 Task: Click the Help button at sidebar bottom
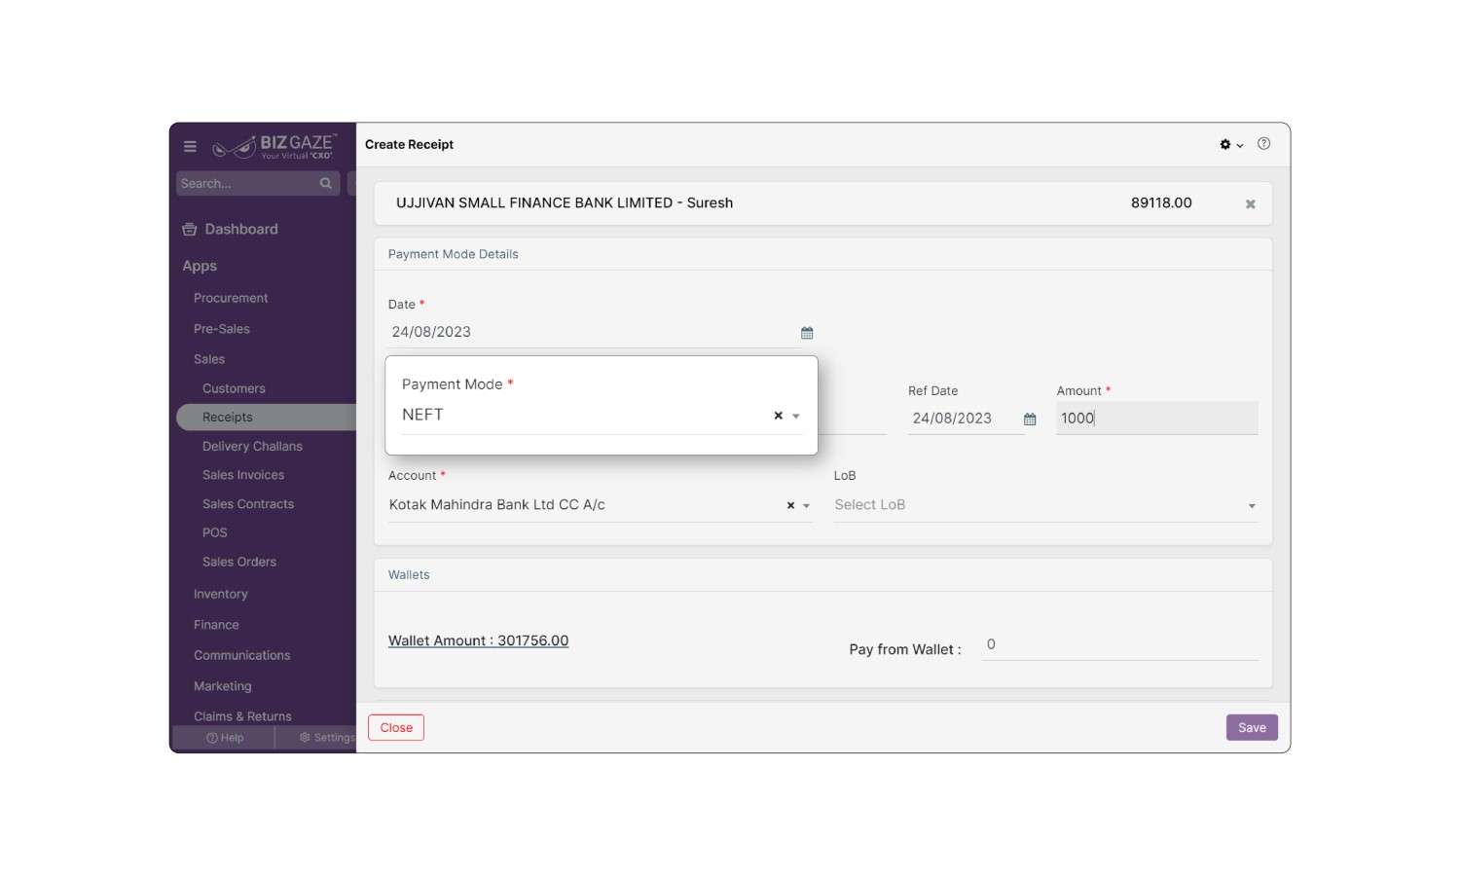point(225,738)
